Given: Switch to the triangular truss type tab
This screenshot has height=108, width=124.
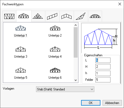Looking at the screenshot, I should point(38,16).
